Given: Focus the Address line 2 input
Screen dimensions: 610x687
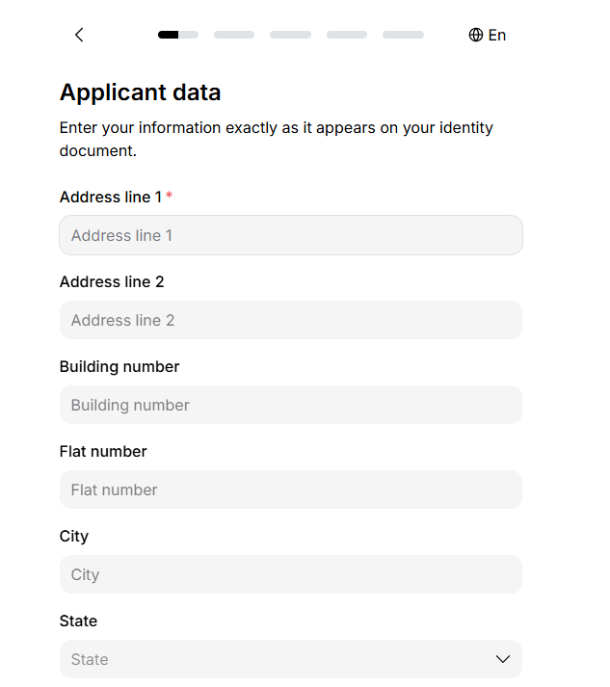Looking at the screenshot, I should point(290,320).
